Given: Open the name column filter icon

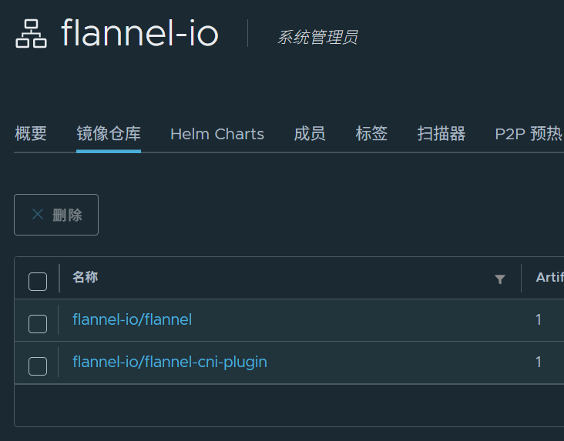Looking at the screenshot, I should (x=500, y=279).
